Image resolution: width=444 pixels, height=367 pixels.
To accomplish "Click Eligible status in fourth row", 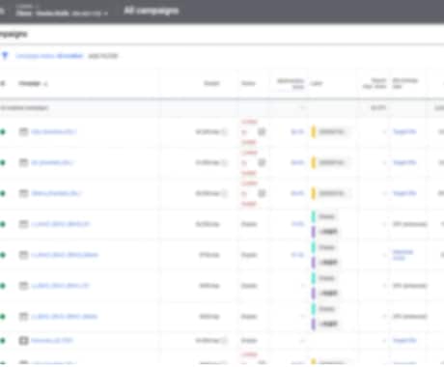I will tap(249, 224).
